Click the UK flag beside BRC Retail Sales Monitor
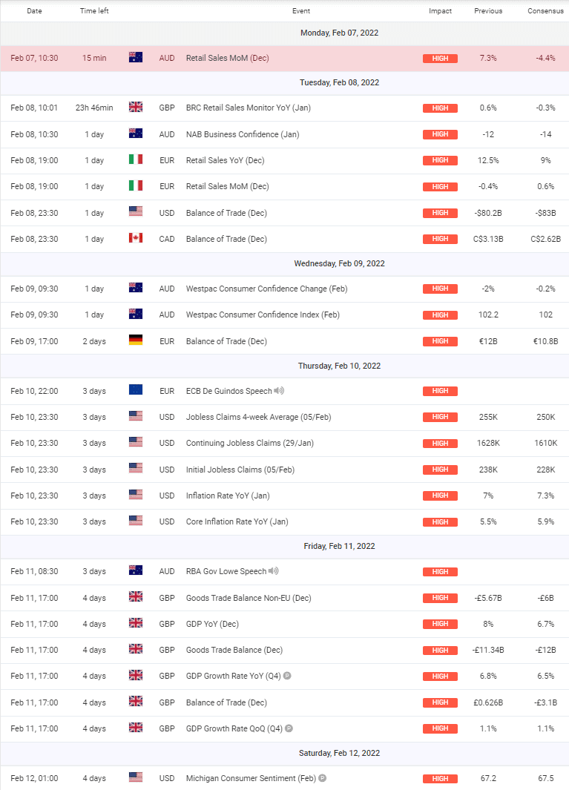The image size is (569, 790). (136, 107)
